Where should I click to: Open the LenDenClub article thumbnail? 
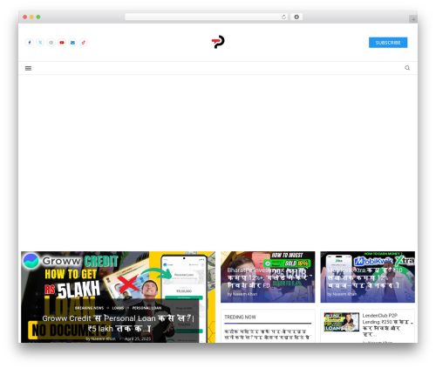point(342,322)
